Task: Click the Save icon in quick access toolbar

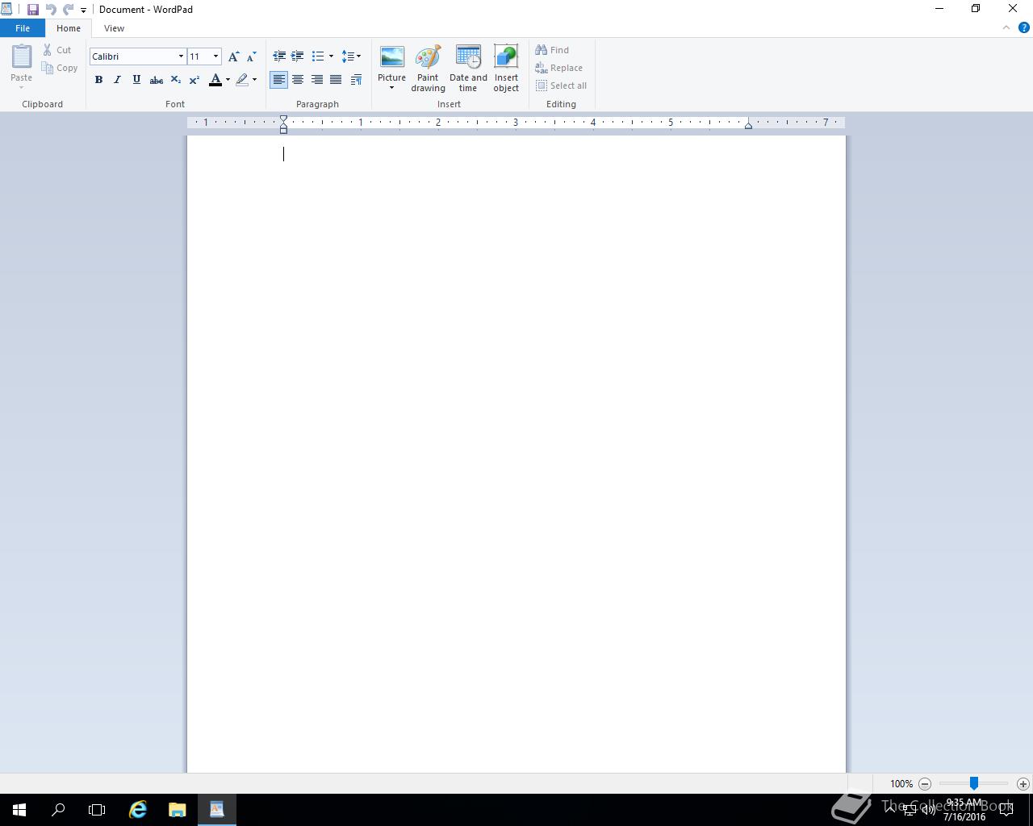Action: [33, 10]
